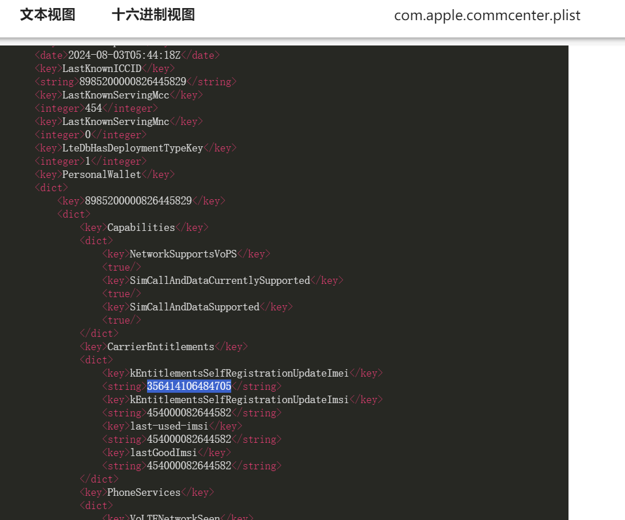Switch to the 文本视图 tab
This screenshot has height=520, width=625.
(47, 15)
